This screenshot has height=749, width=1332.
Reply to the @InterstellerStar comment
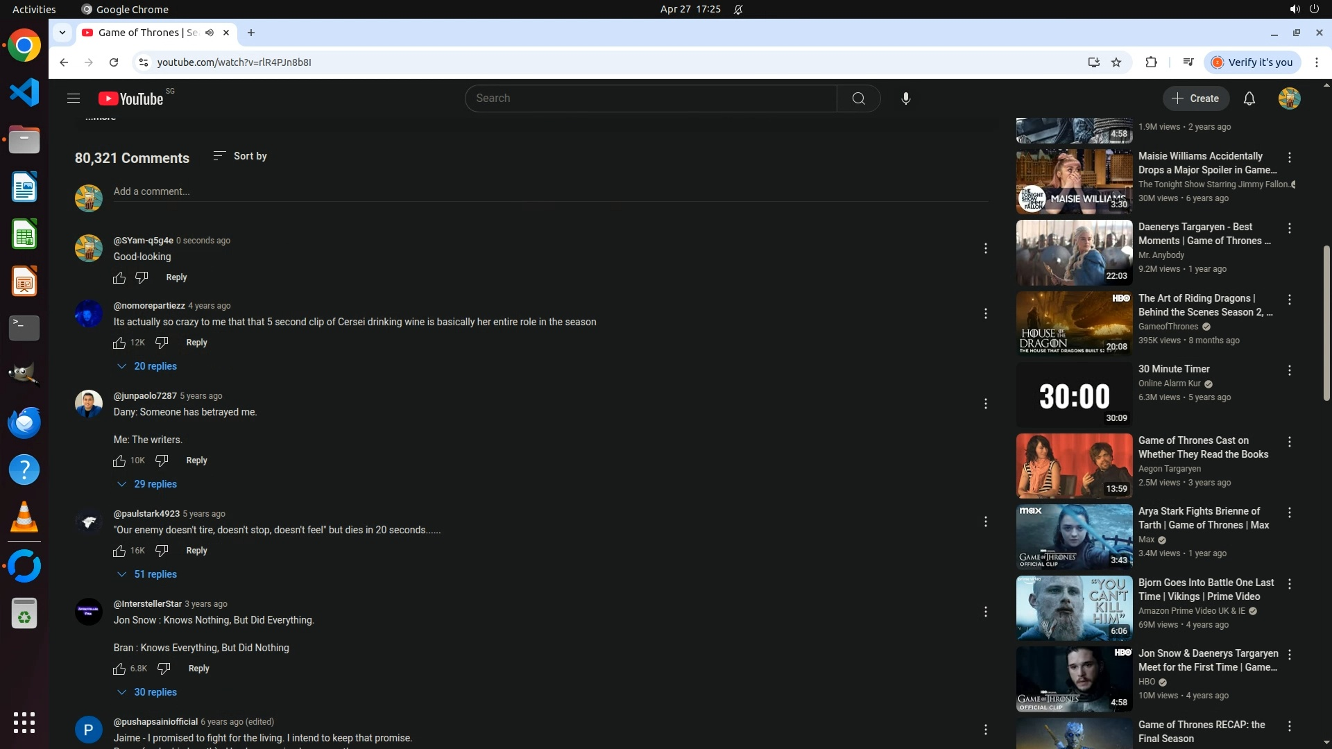tap(198, 669)
